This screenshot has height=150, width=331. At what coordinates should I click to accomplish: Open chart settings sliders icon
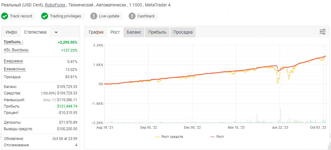[x=322, y=32]
